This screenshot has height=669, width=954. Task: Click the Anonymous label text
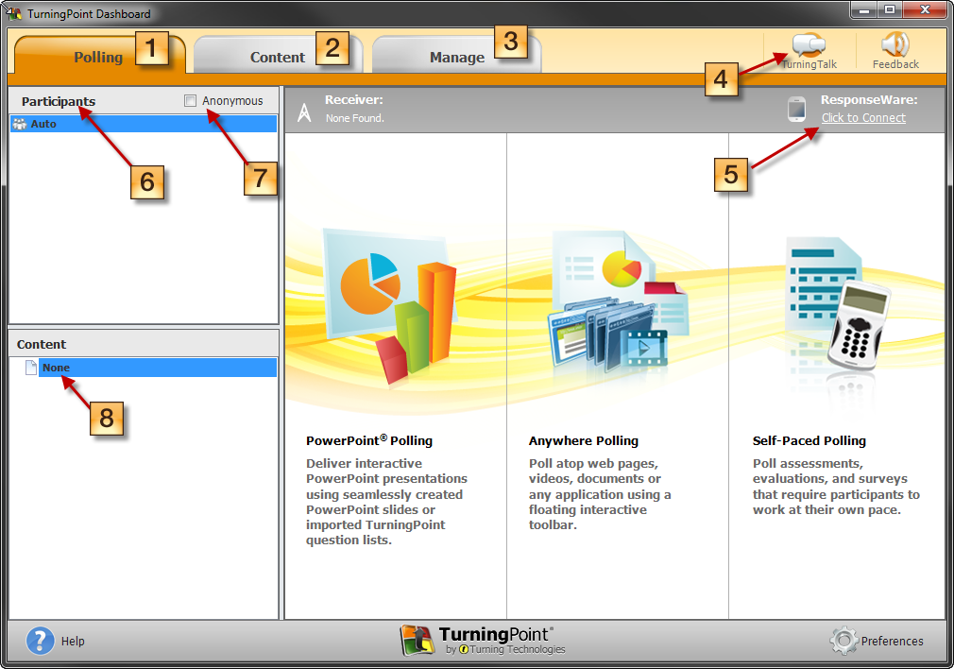click(232, 100)
